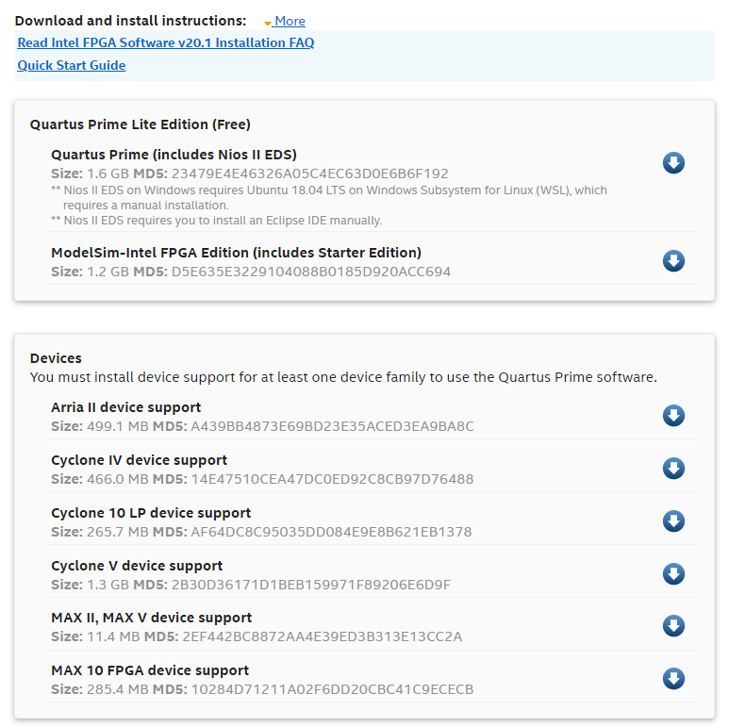Click the MAX 10 FPGA device support title

(150, 670)
